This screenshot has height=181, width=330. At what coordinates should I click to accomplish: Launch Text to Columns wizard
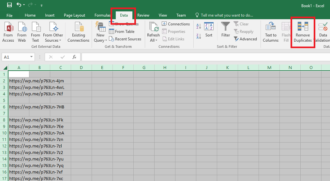tap(271, 32)
